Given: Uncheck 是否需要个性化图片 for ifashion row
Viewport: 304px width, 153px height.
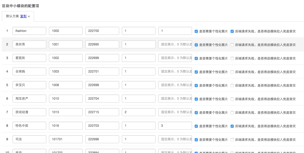Looking at the screenshot, I should coord(196,31).
